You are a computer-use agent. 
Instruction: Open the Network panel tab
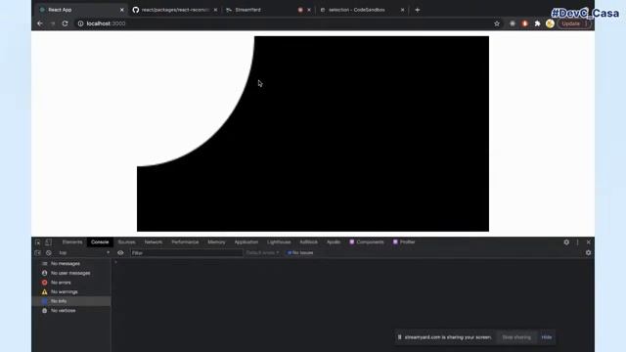154,242
